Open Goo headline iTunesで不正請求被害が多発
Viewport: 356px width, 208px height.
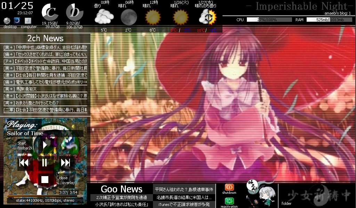[184, 205]
